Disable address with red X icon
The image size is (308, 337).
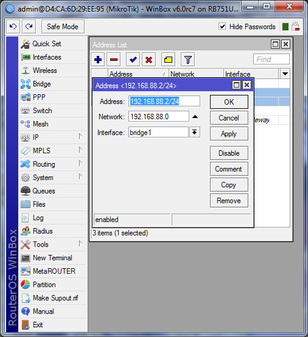pos(149,60)
